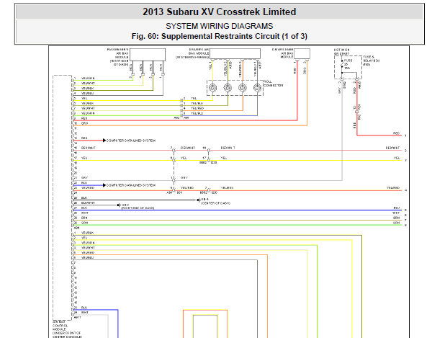Click the pin 10 "ORG" wire label
Screen dimensions: 432x338
[84, 123]
